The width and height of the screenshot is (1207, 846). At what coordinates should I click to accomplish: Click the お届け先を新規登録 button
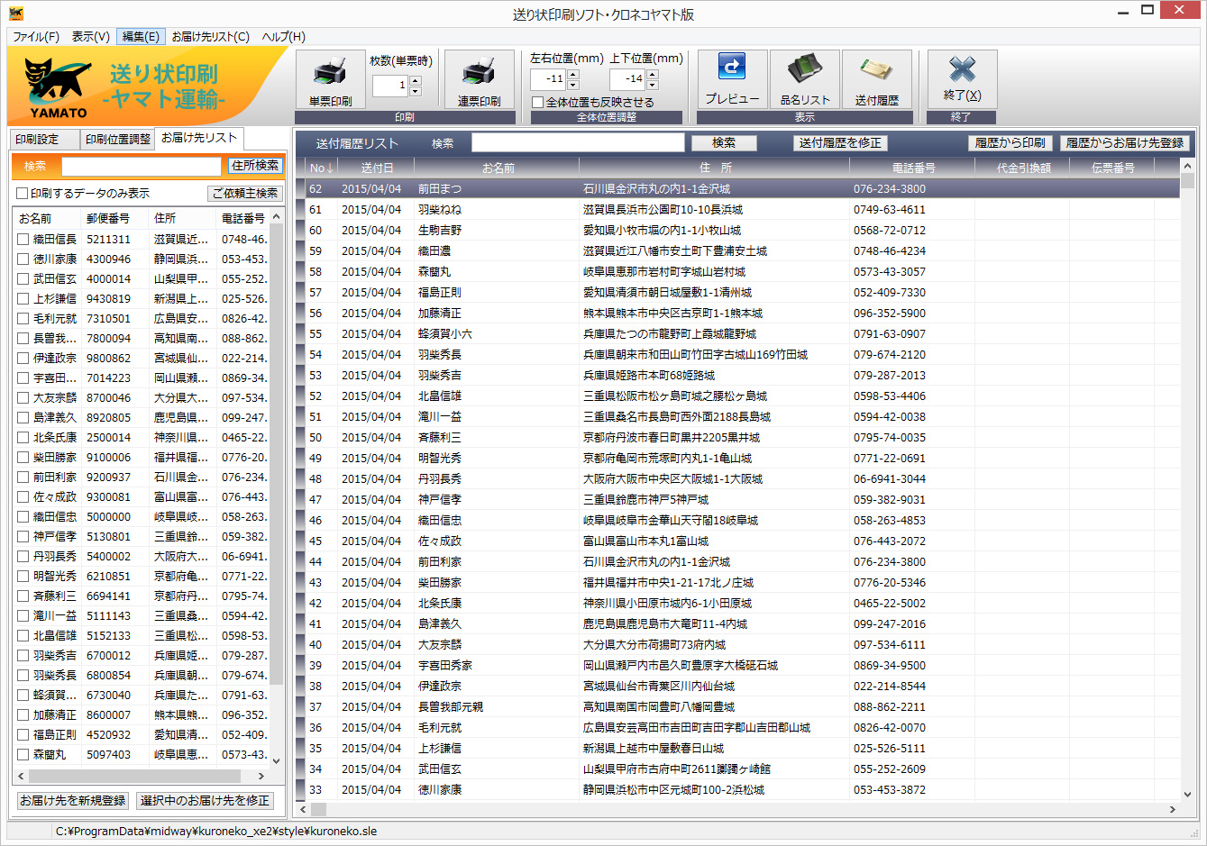(x=73, y=800)
